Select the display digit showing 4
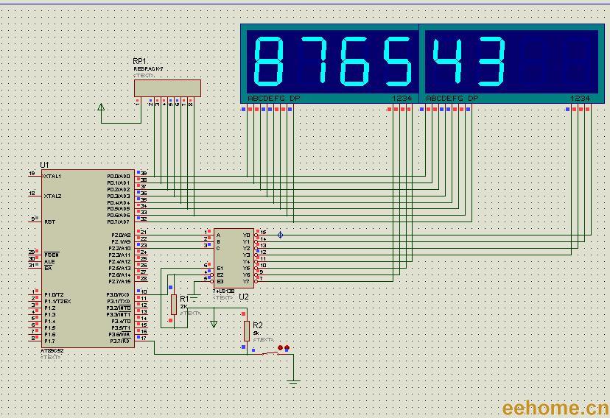The height and width of the screenshot is (418, 610). pyautogui.click(x=446, y=61)
